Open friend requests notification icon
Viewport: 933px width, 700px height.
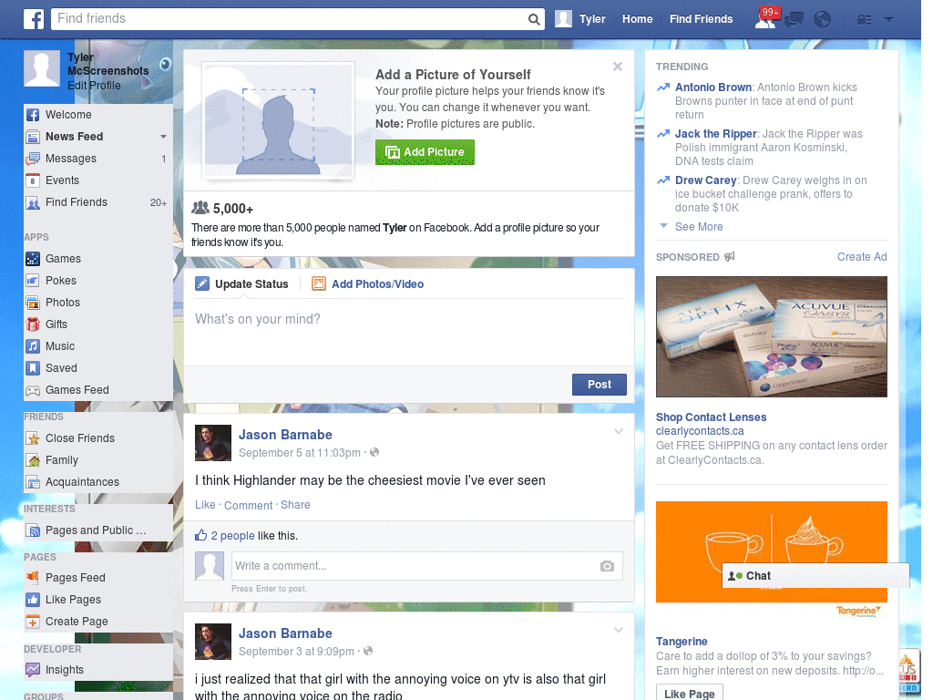[x=765, y=20]
